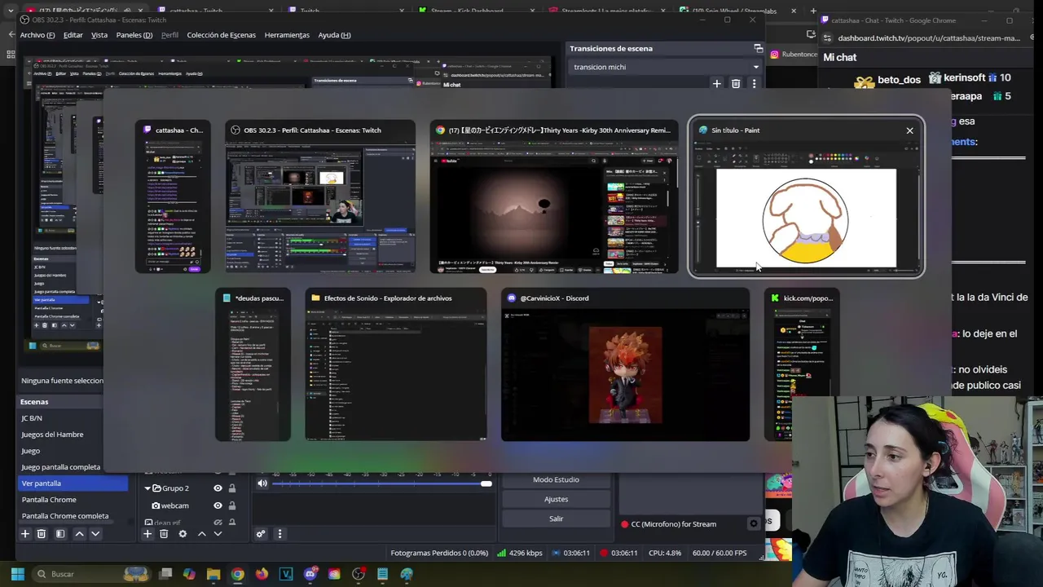Click the Modo Estudio button
This screenshot has height=587, width=1043.
(556, 479)
